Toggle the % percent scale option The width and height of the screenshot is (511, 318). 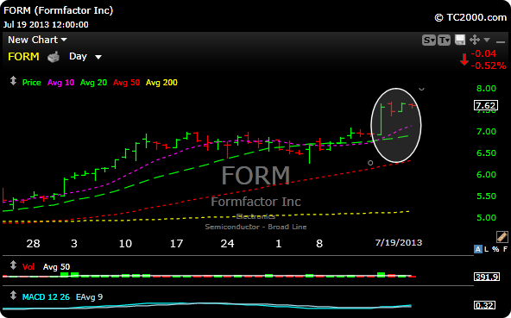(x=495, y=249)
